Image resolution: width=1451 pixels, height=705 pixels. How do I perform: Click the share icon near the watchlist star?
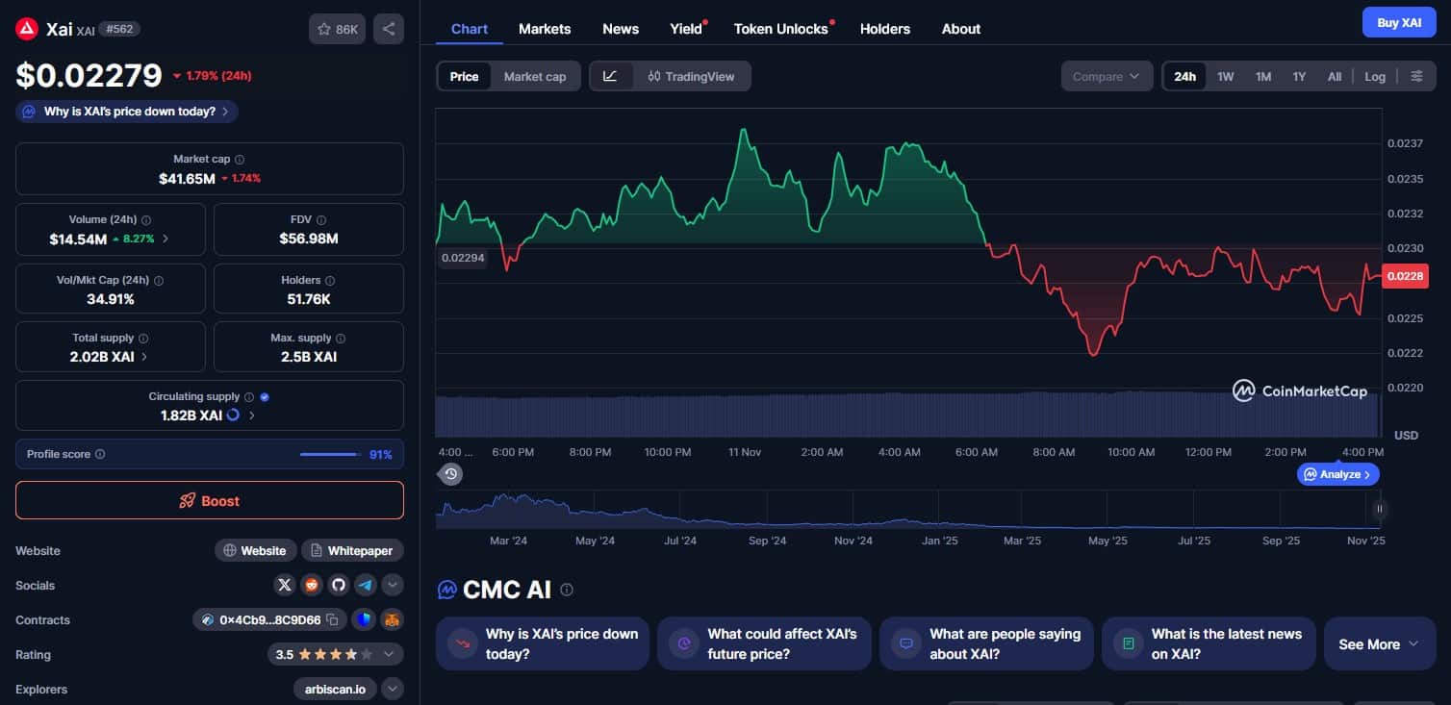pyautogui.click(x=389, y=29)
